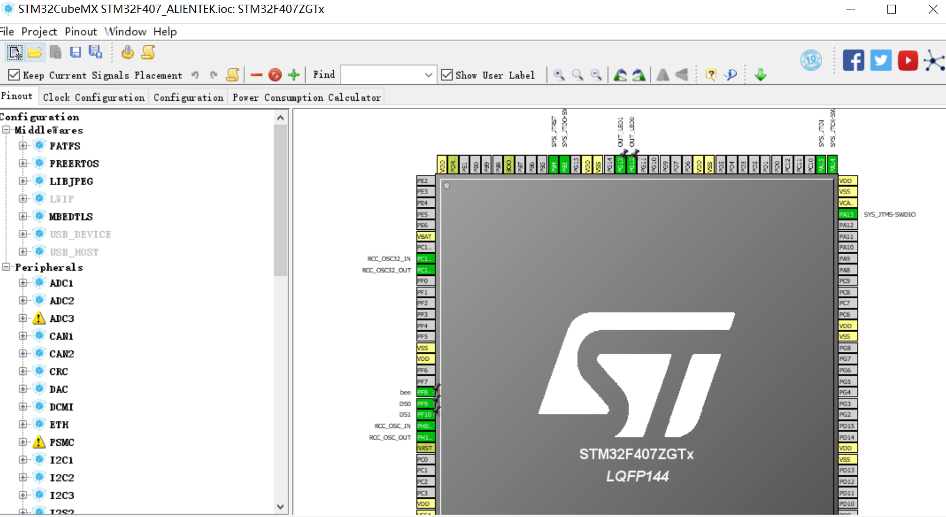Image resolution: width=946 pixels, height=517 pixels.
Task: Click the green download arrow icon
Action: point(761,75)
